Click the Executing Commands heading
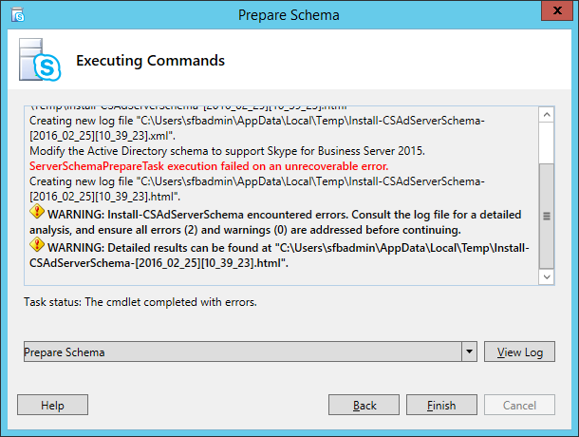579x437 pixels. (150, 61)
